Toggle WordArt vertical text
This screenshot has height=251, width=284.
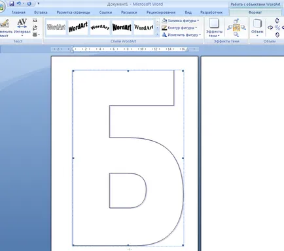(x=35, y=28)
